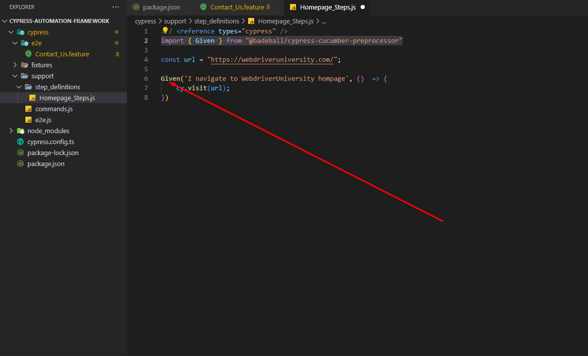Open Contact_Us.feature in the explorer tree
This screenshot has height=356, width=588.
coord(62,54)
